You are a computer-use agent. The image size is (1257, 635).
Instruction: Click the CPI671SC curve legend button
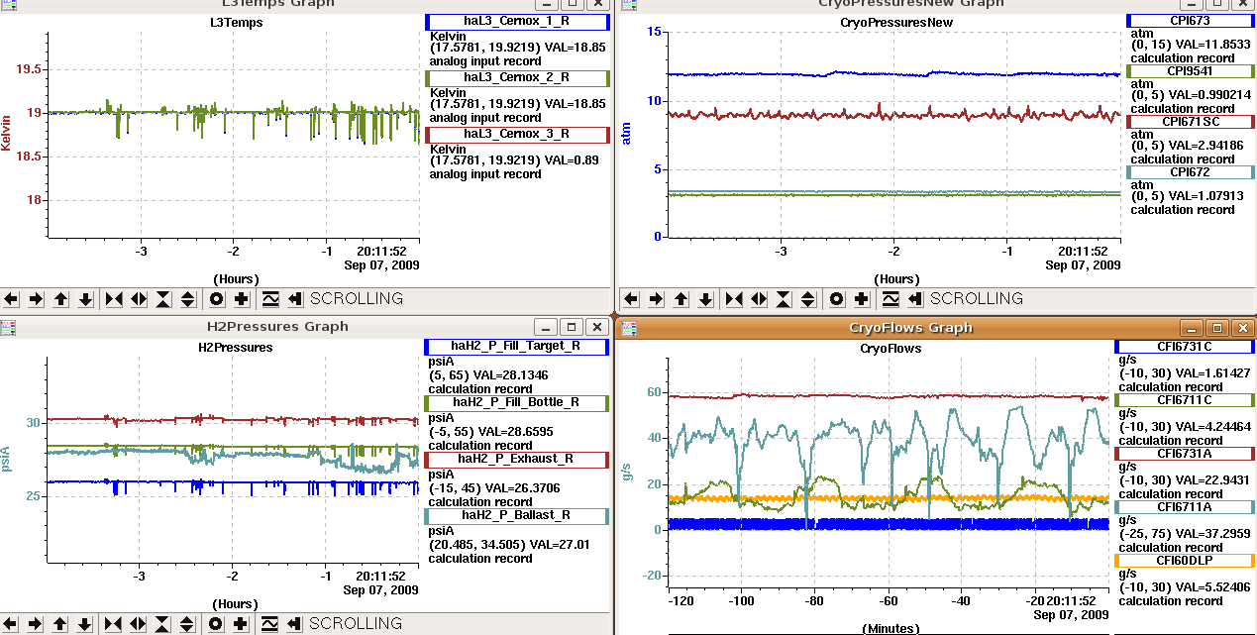[x=1189, y=122]
